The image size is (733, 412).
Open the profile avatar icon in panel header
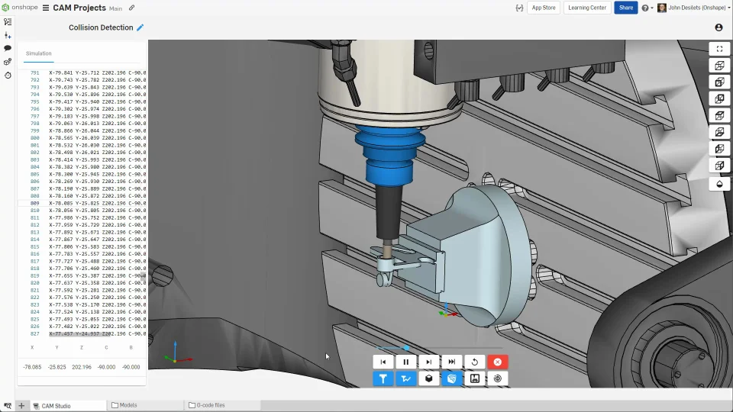[719, 27]
